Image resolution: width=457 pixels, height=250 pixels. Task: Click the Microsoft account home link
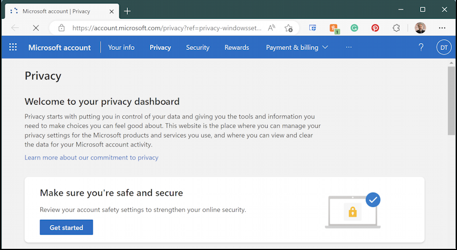click(x=60, y=48)
